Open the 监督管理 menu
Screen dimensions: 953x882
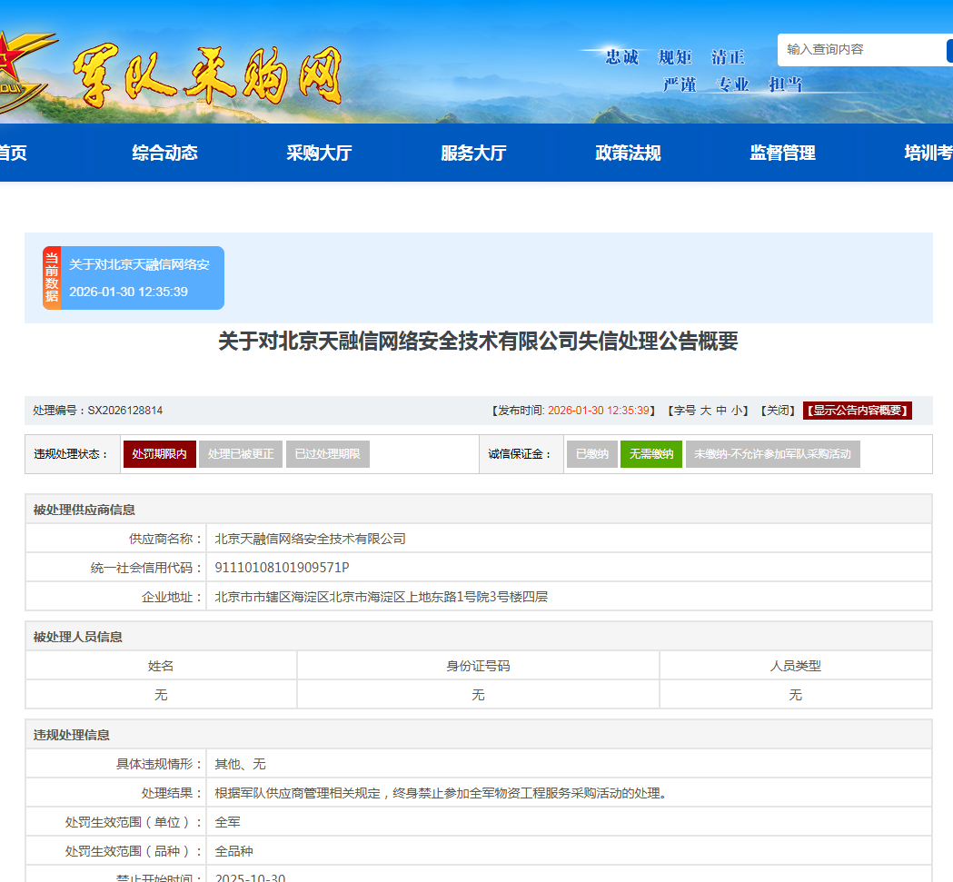pyautogui.click(x=779, y=154)
